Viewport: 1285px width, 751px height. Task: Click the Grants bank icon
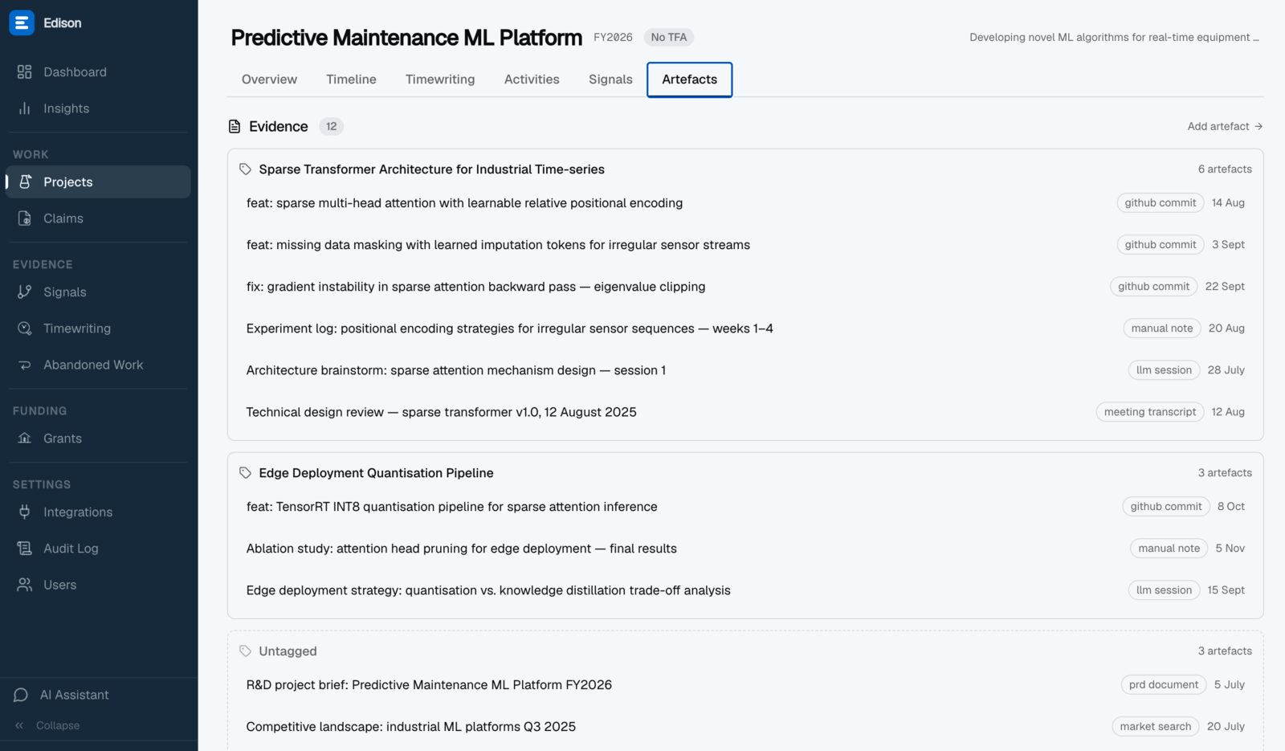pos(24,439)
